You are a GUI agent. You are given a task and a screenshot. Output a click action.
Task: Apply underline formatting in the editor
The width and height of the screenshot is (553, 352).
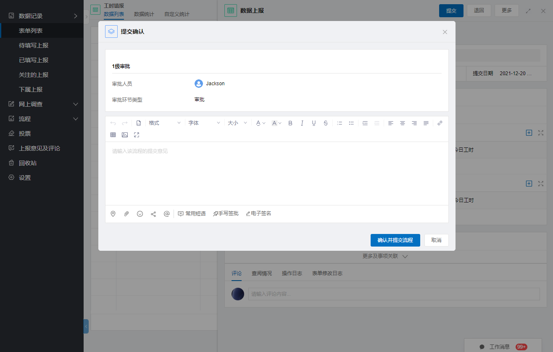pos(314,123)
